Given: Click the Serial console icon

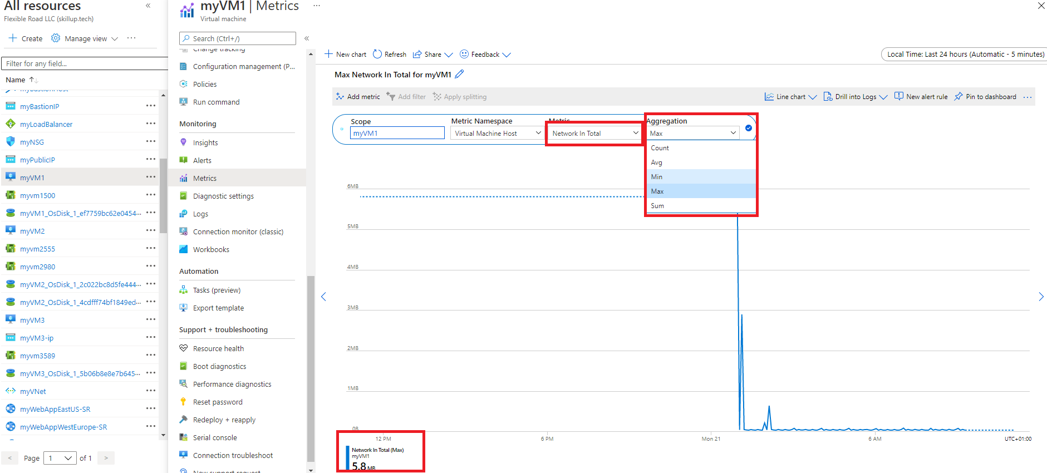Looking at the screenshot, I should (x=184, y=437).
